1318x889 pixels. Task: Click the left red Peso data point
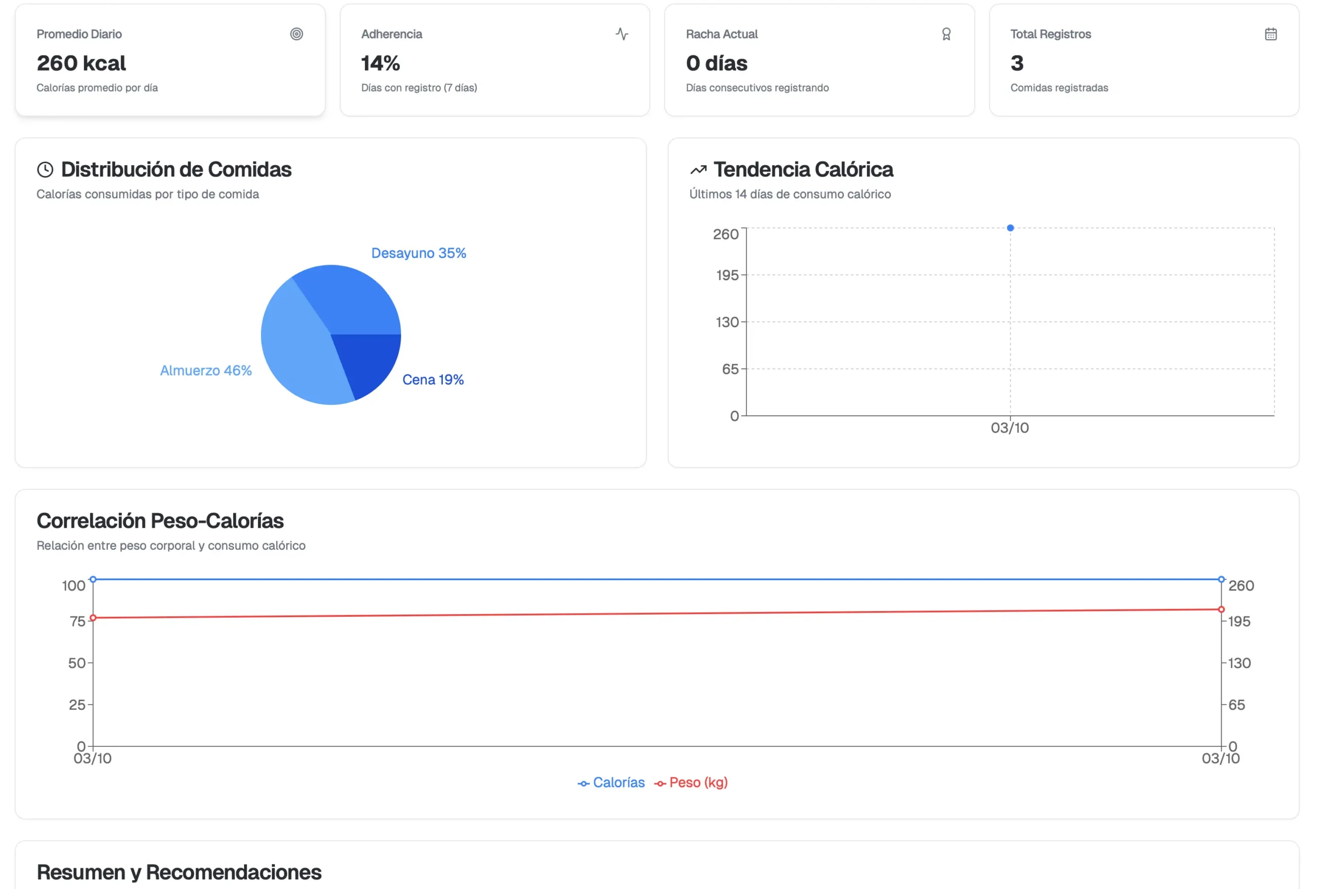[x=93, y=617]
